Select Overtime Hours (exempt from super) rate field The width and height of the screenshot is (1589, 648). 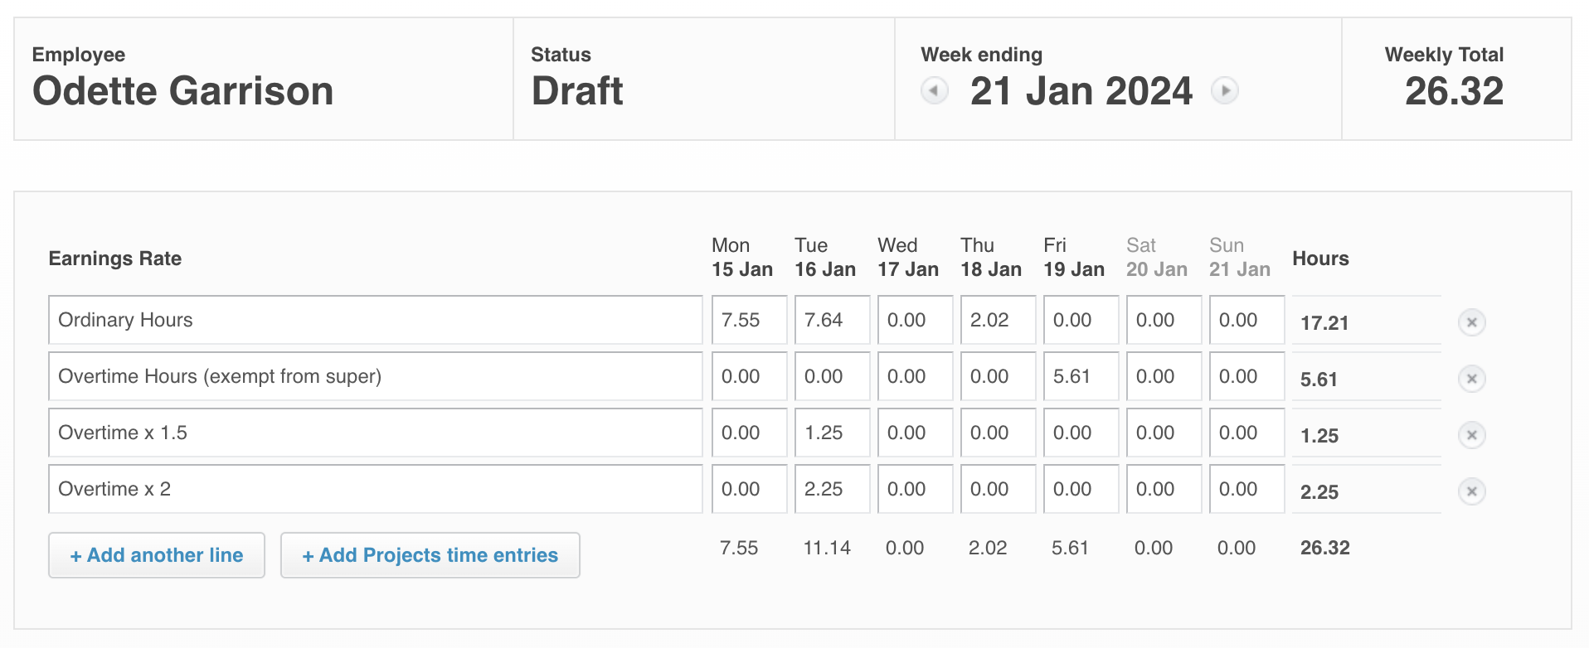coord(375,376)
